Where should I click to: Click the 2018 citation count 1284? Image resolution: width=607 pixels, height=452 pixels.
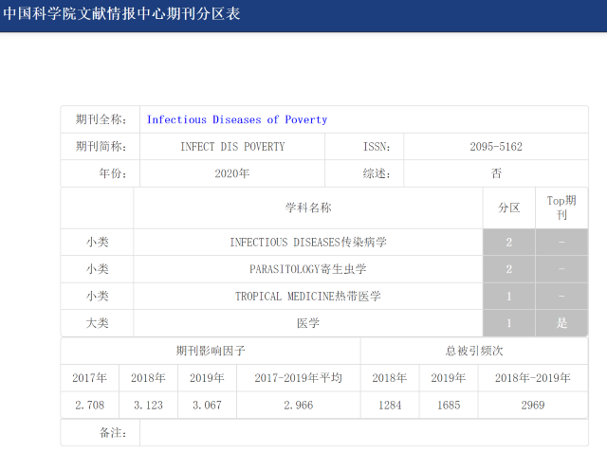390,405
